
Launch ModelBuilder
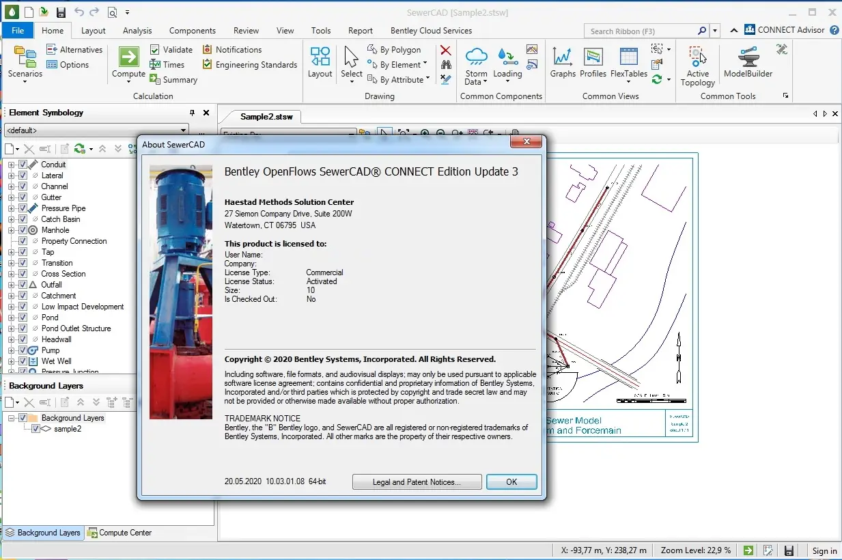click(748, 63)
